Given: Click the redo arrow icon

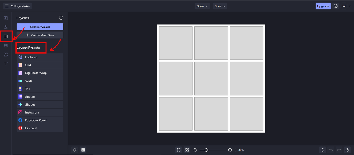Looking at the screenshot, I should [x=339, y=150].
